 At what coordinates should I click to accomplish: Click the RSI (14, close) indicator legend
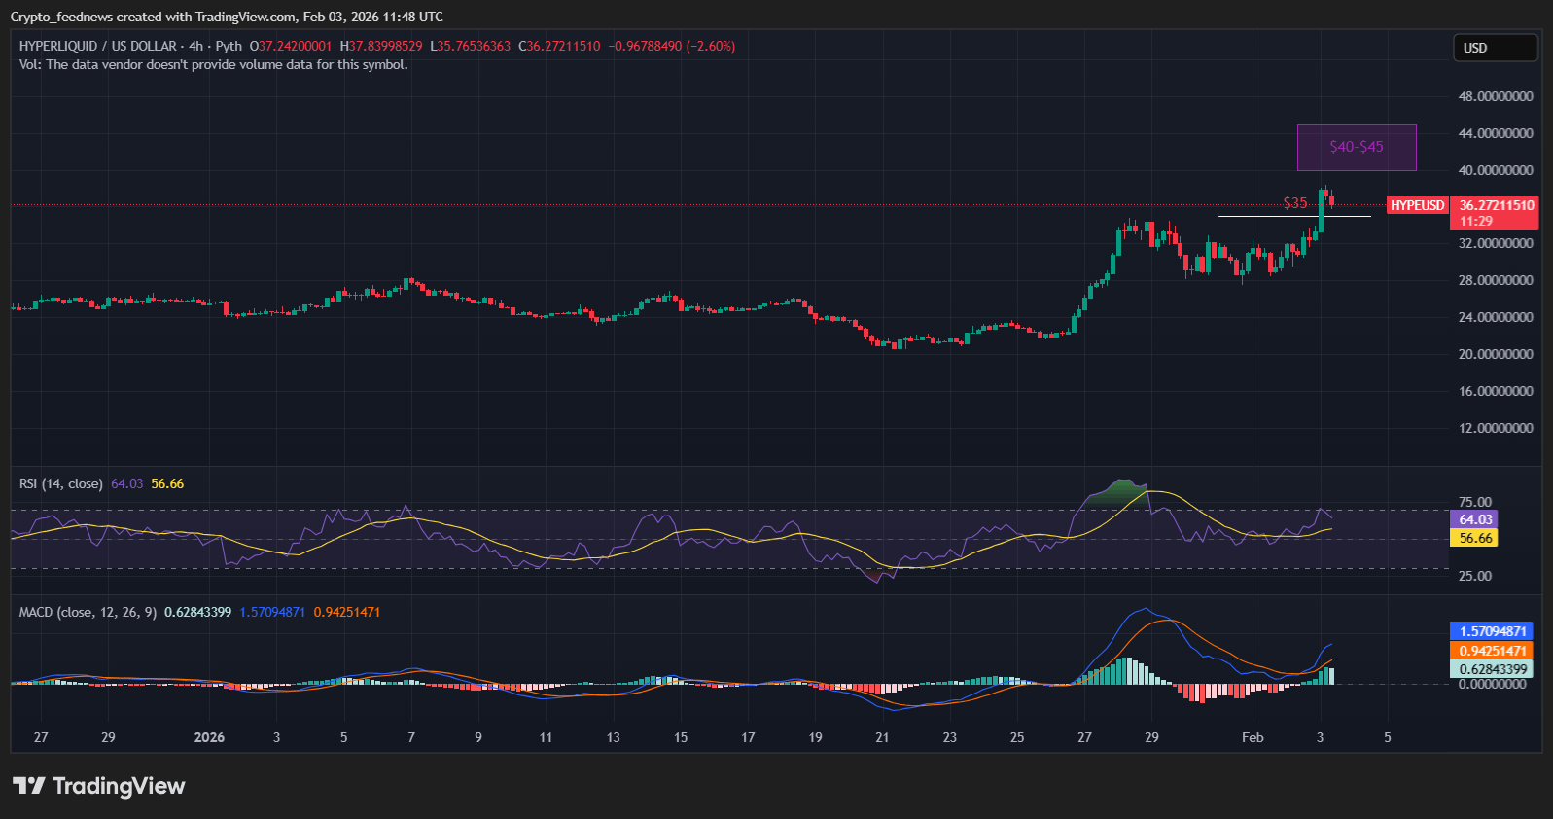(61, 483)
